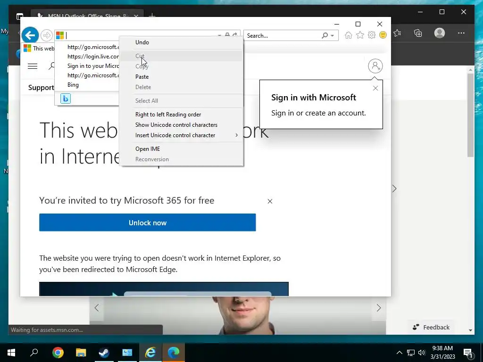Go to previous slide in MSN carousel

point(97,308)
